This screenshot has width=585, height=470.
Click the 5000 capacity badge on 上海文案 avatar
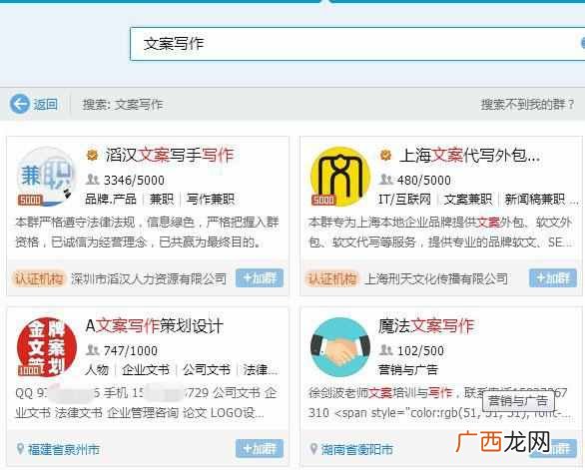coord(323,200)
